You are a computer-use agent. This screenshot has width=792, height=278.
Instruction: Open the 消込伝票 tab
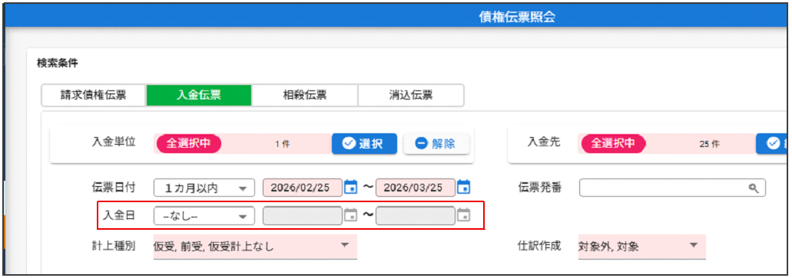coord(411,96)
